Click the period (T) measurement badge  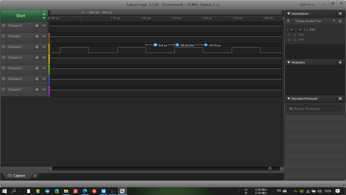[206, 45]
